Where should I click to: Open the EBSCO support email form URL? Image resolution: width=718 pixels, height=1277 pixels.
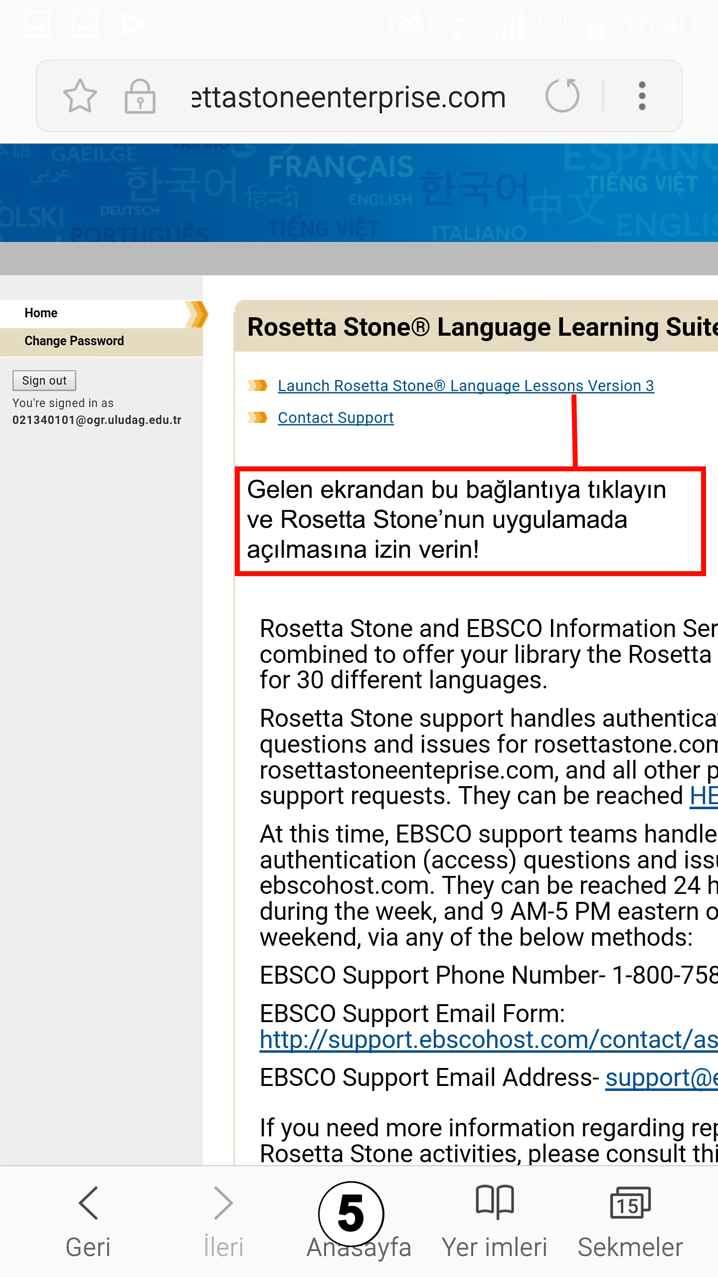coord(489,1040)
